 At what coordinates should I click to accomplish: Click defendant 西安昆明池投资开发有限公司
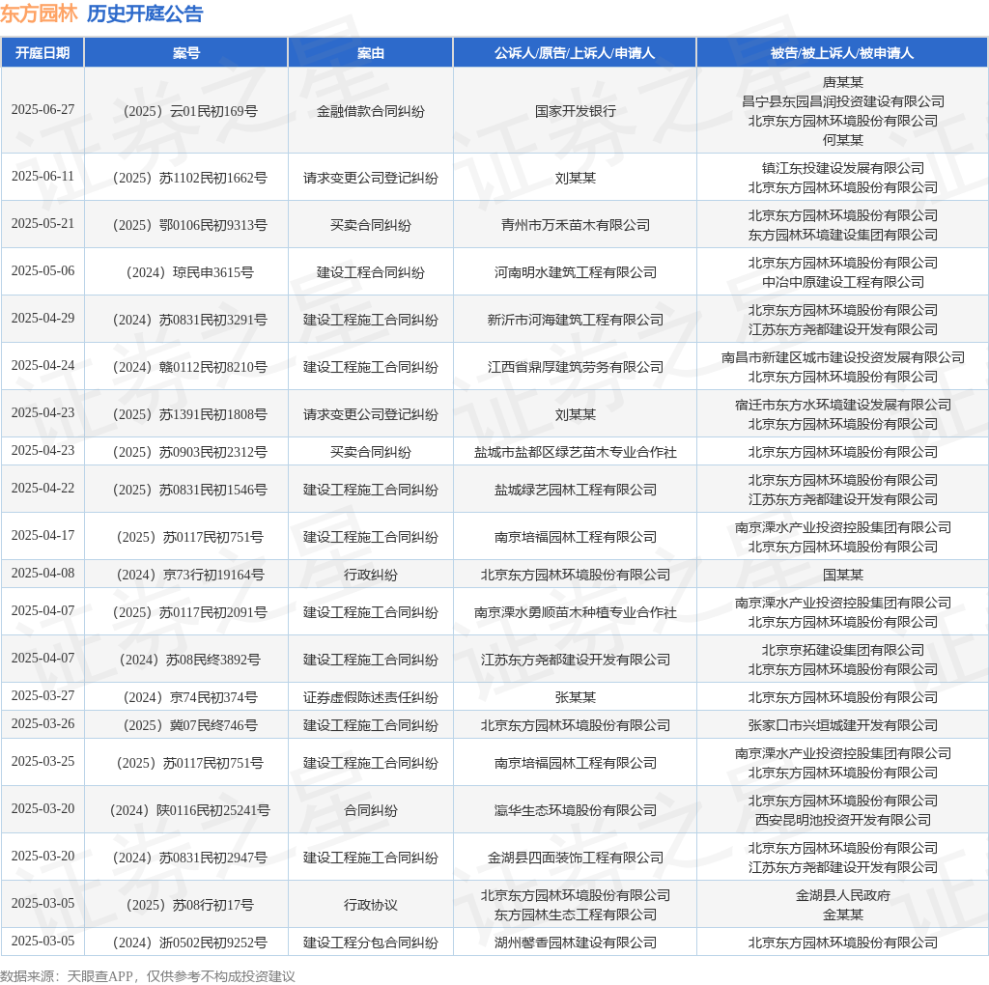[842, 820]
